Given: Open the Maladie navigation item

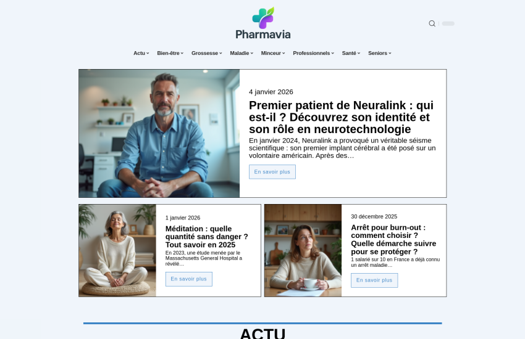Looking at the screenshot, I should pyautogui.click(x=241, y=53).
